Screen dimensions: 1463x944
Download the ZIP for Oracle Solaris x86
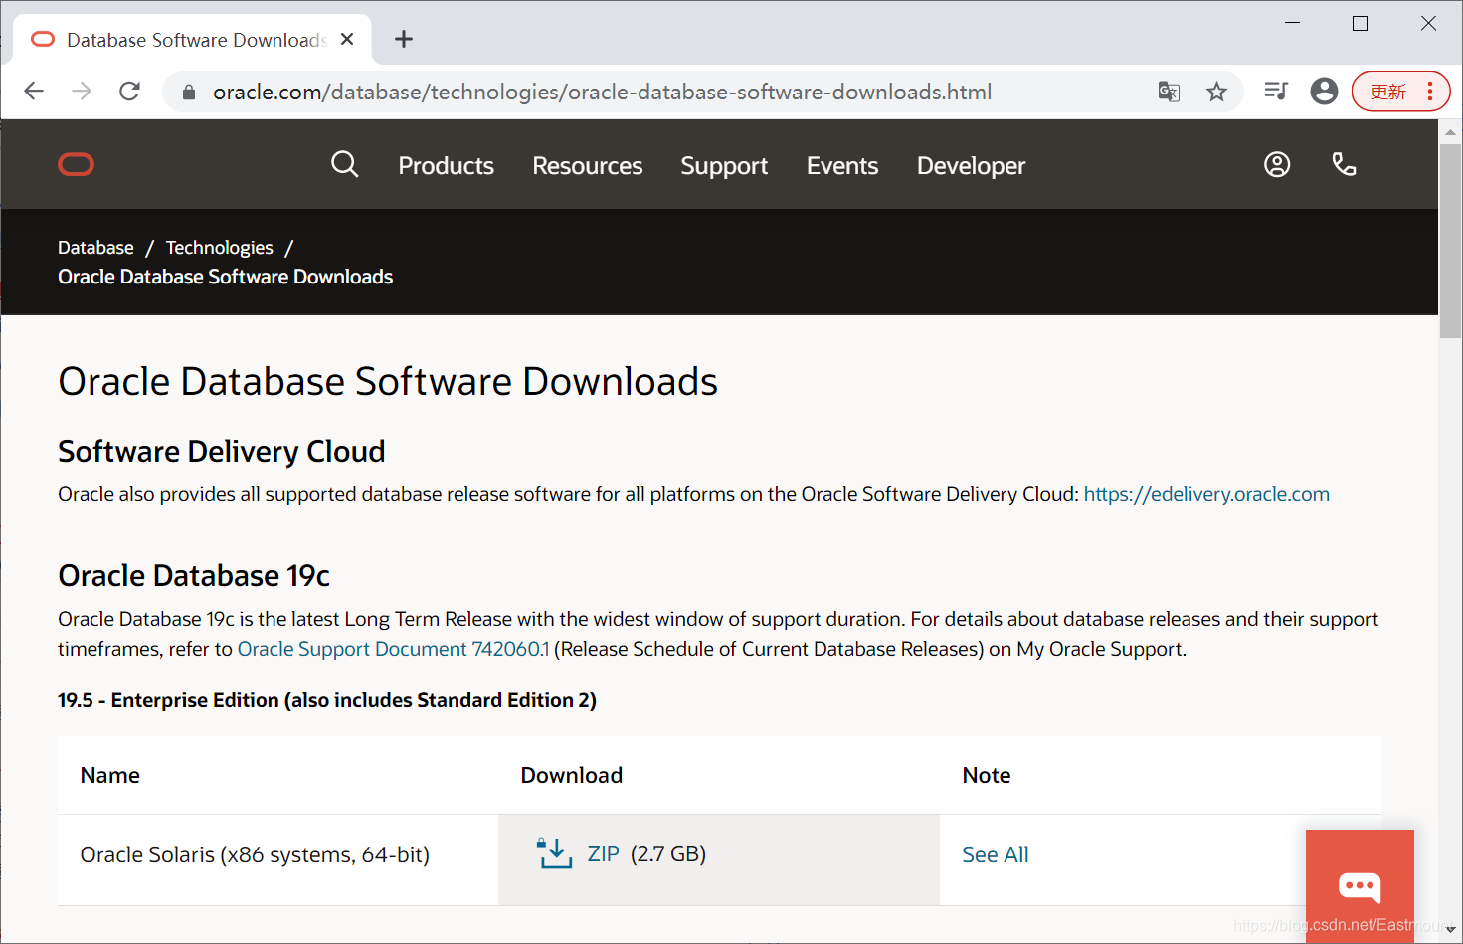(603, 853)
